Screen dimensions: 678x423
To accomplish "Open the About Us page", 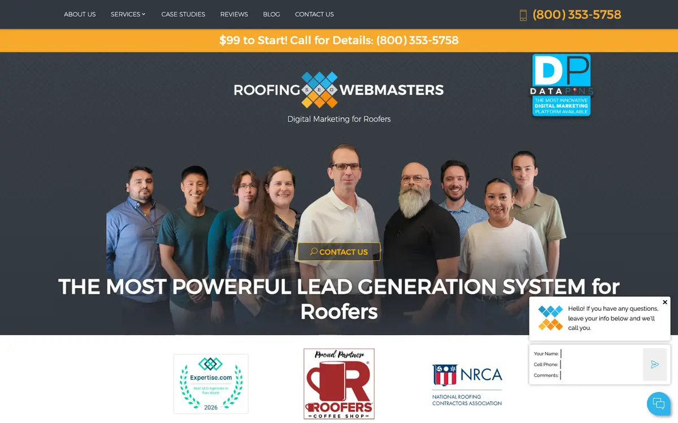I will coord(80,14).
